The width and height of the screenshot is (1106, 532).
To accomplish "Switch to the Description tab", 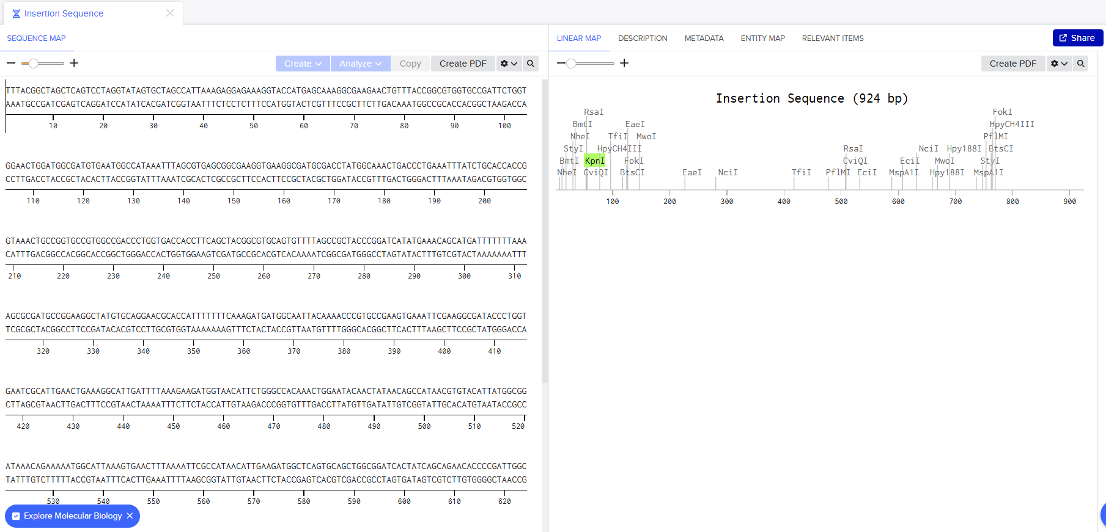I will click(x=643, y=38).
